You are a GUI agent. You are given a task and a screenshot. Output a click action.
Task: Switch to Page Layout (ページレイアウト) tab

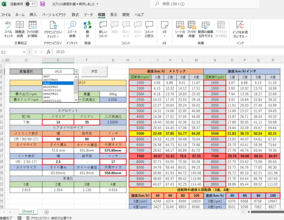[x=54, y=15]
